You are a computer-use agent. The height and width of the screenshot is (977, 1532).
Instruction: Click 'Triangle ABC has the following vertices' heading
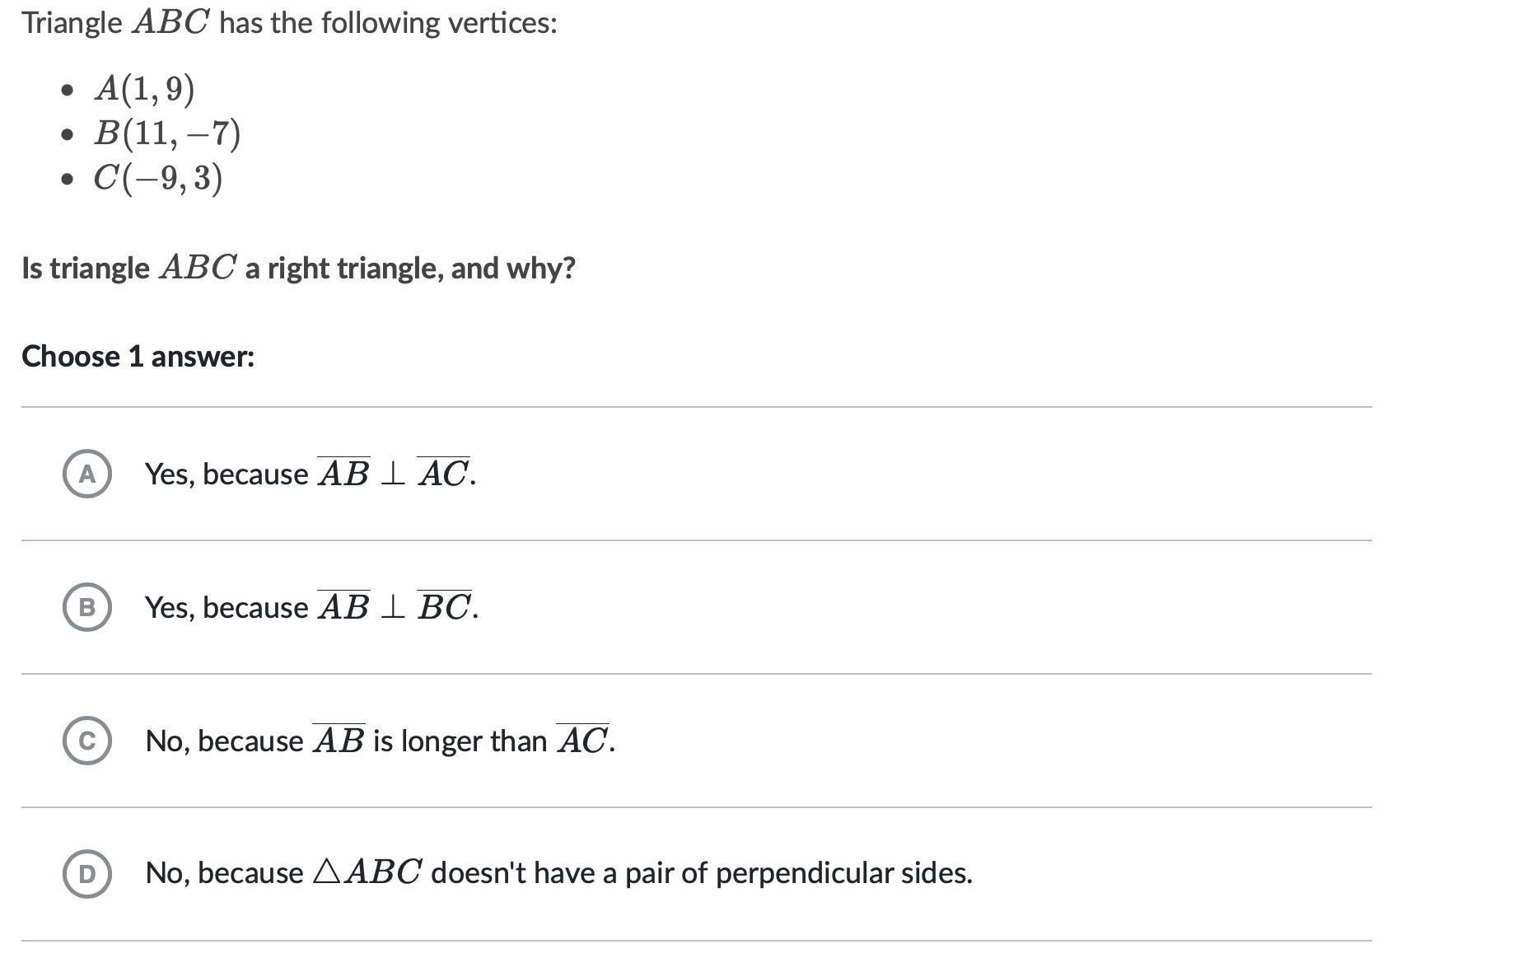tap(289, 23)
